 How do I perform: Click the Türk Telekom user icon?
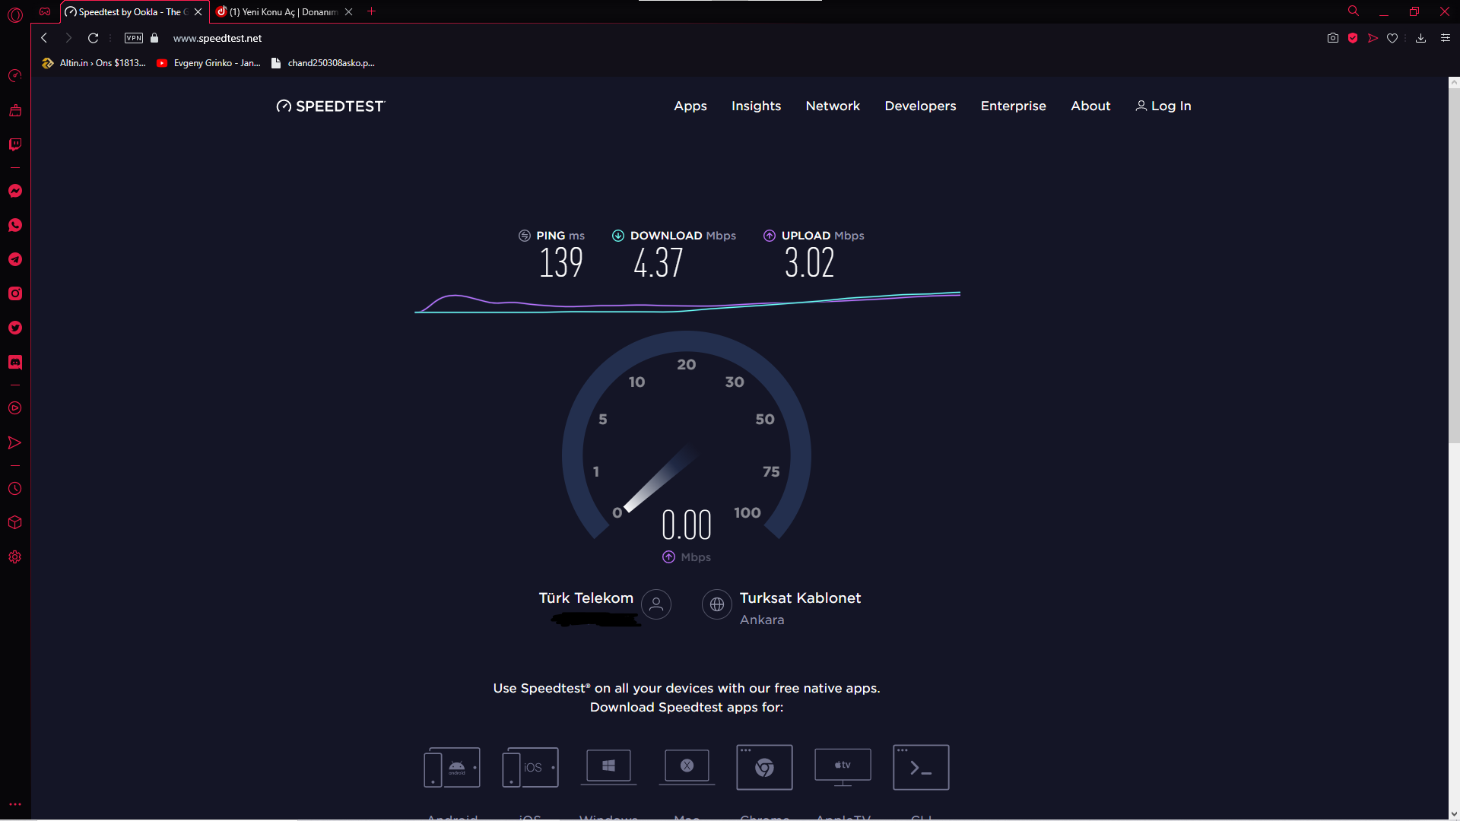tap(656, 604)
